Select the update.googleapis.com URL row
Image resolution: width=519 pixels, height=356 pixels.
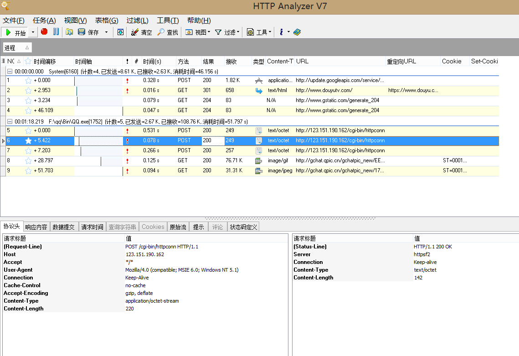click(340, 80)
